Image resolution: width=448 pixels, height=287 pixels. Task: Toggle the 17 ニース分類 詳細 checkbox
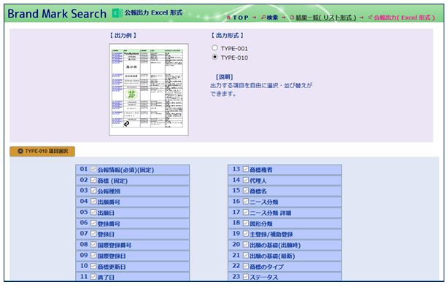click(246, 212)
